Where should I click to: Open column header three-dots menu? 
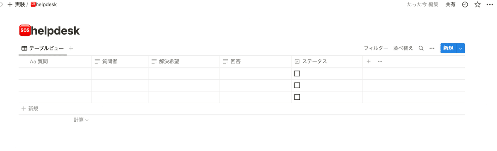[380, 61]
